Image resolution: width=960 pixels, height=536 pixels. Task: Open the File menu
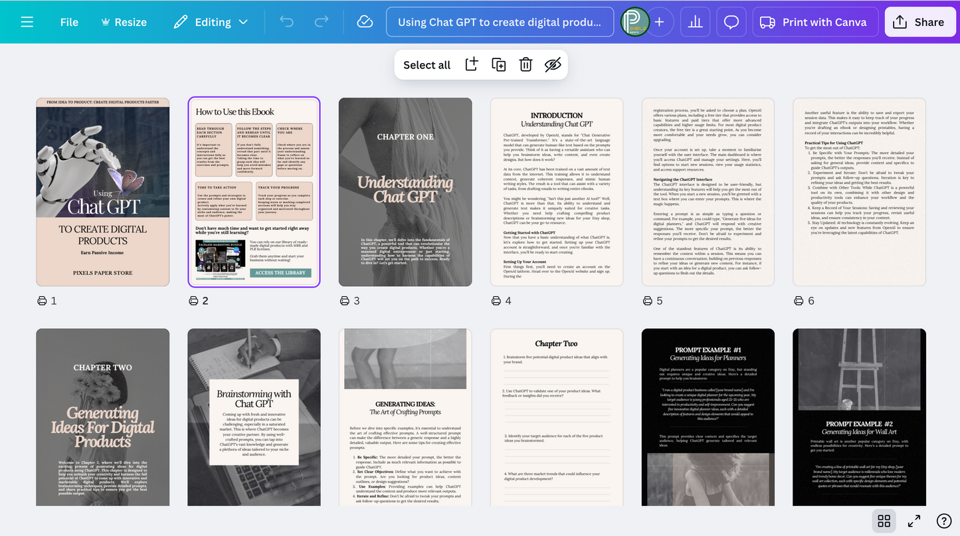[x=69, y=22]
